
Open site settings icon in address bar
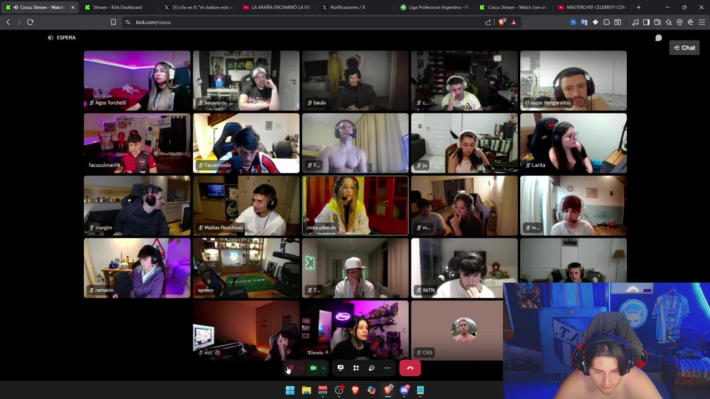point(128,22)
